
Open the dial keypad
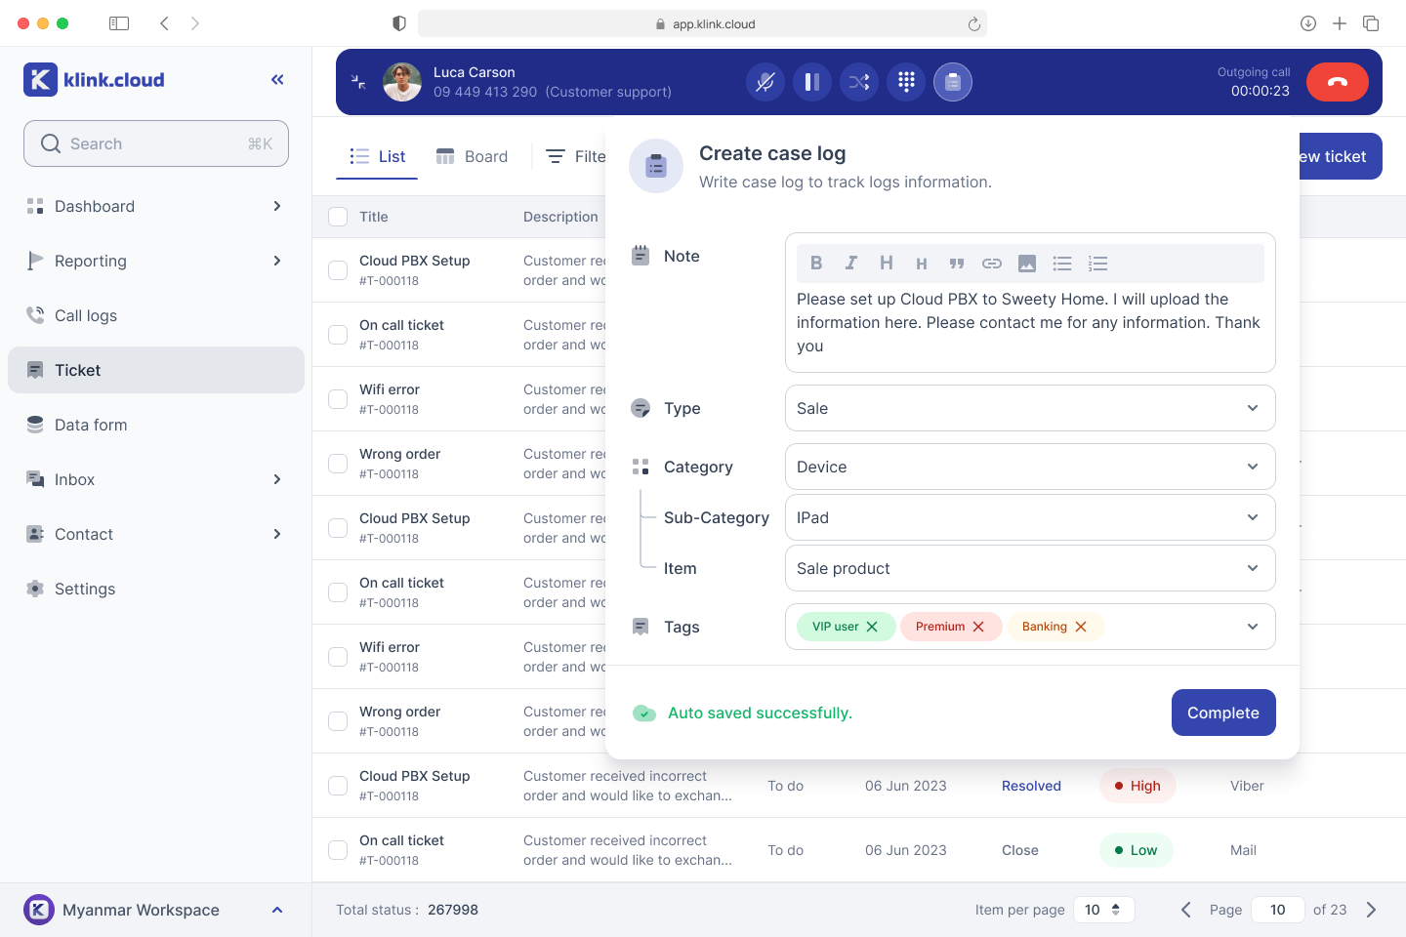tap(906, 82)
